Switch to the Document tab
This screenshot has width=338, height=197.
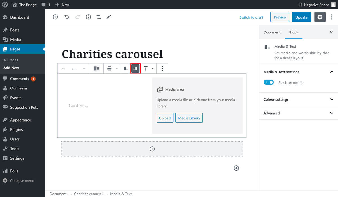[x=272, y=32]
